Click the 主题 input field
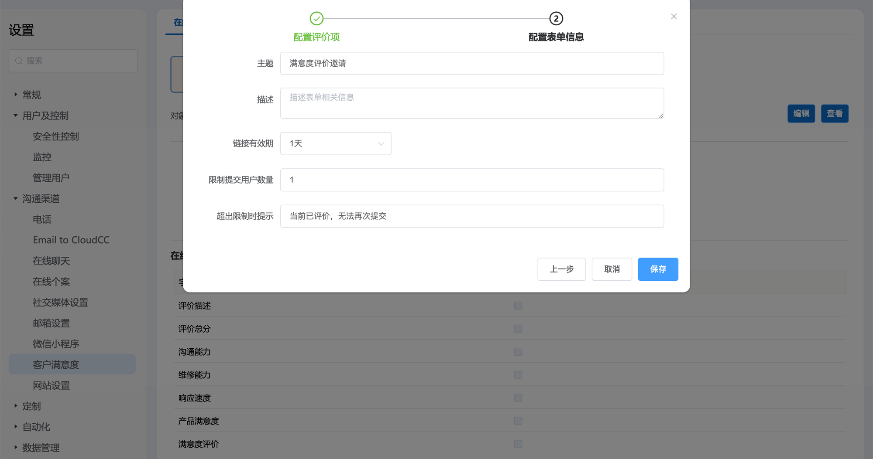The image size is (873, 459). (x=472, y=63)
